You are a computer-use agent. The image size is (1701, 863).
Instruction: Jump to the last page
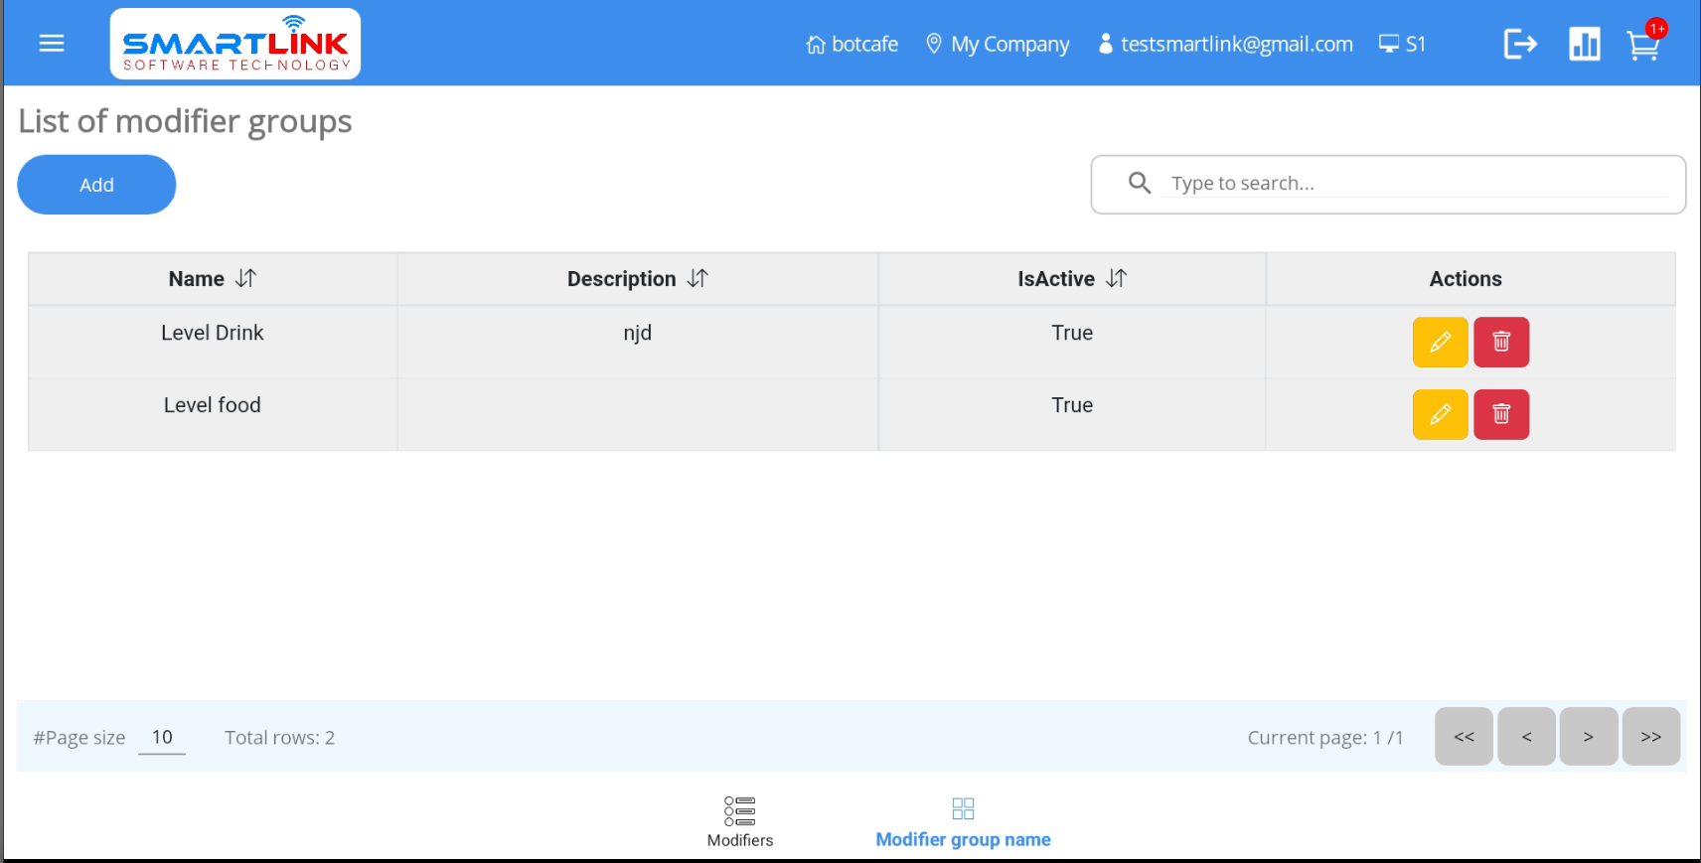coord(1650,737)
